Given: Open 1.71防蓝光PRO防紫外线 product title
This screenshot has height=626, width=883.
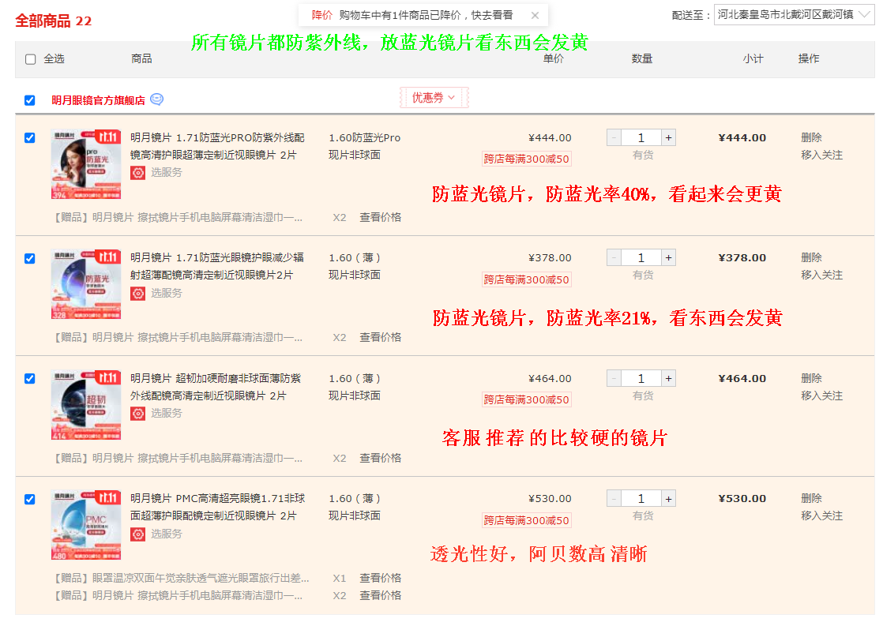Looking at the screenshot, I should [217, 146].
